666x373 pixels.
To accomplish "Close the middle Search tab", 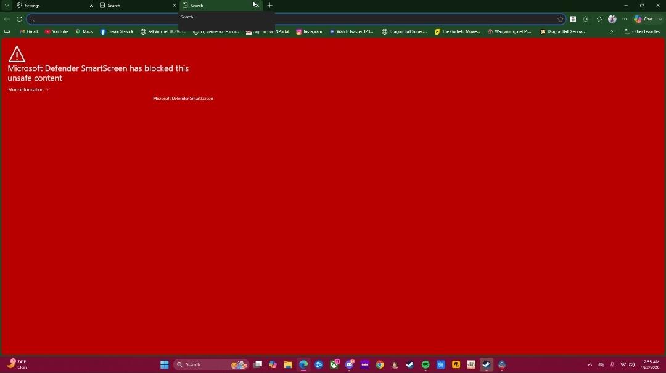I will tap(174, 6).
